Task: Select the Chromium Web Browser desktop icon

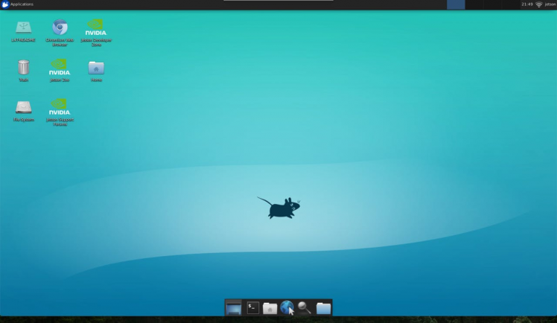Action: 60,33
